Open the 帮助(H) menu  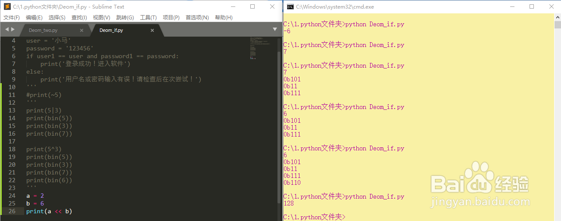coord(224,18)
